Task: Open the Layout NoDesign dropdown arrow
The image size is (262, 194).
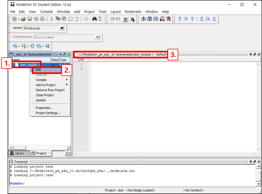Action: tap(62, 28)
